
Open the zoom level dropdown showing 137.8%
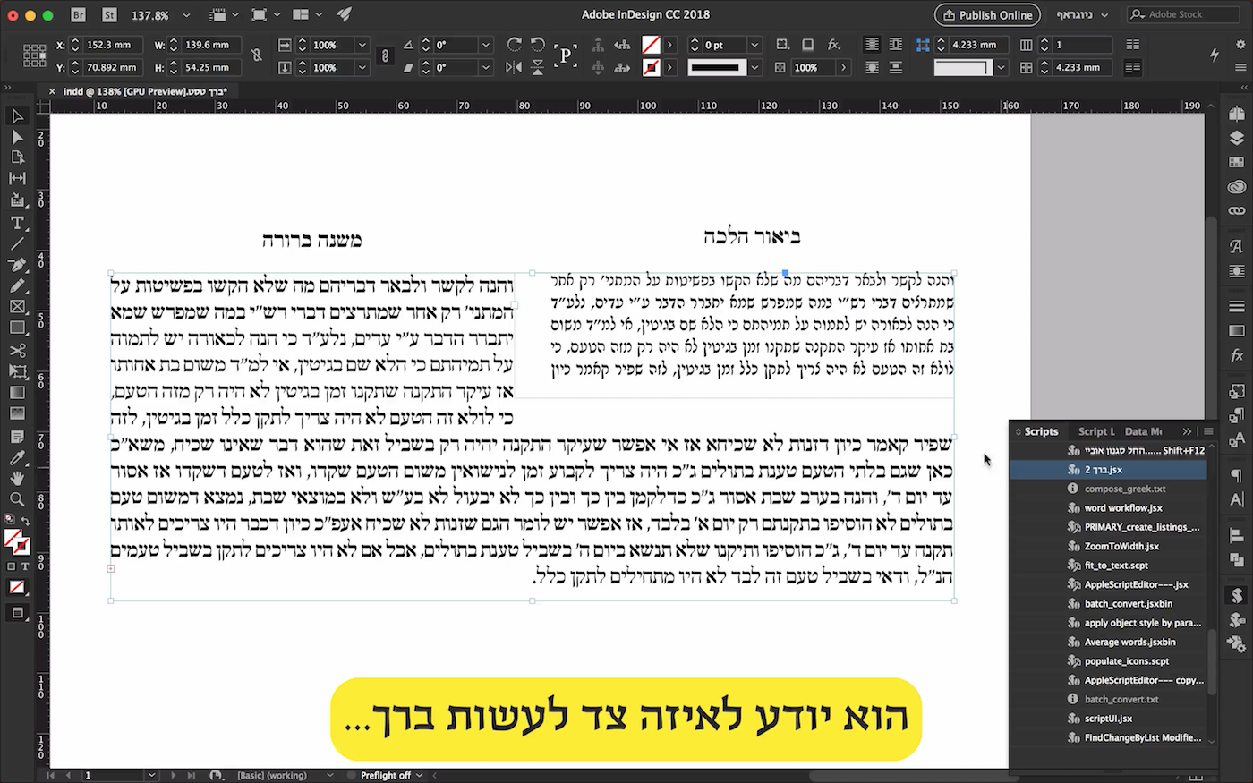185,14
